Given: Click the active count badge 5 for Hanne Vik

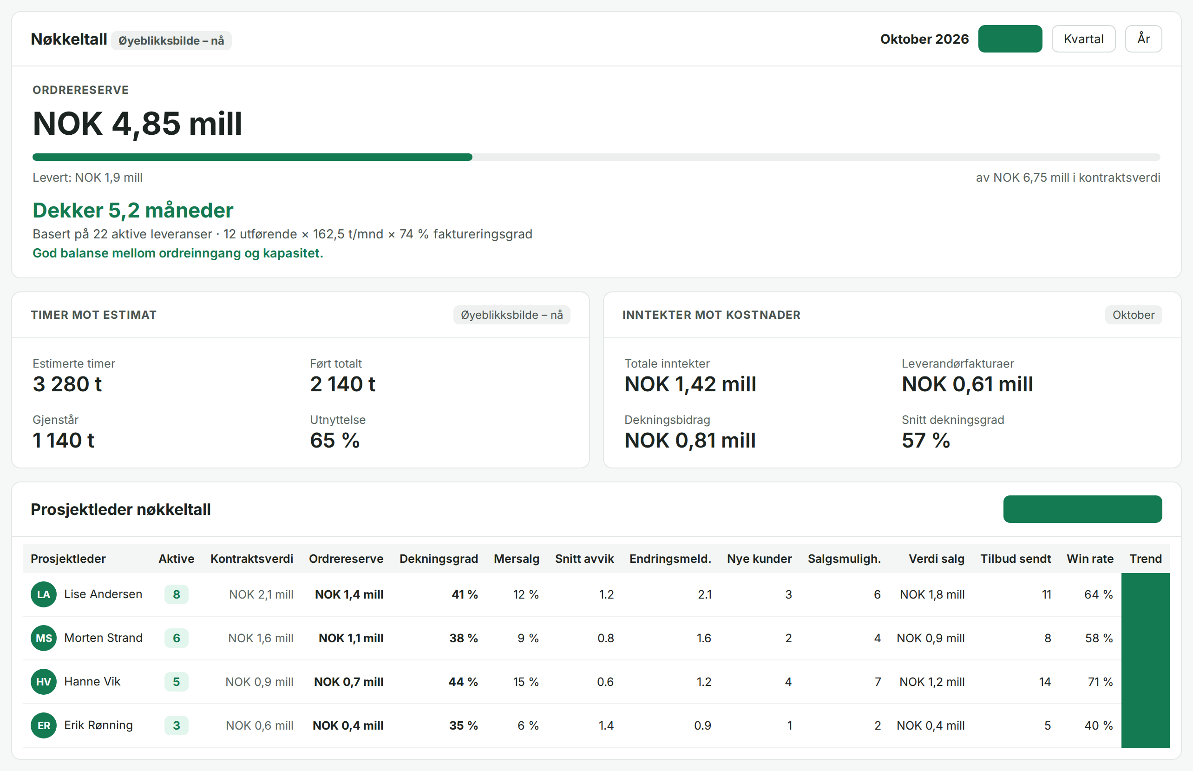Looking at the screenshot, I should pyautogui.click(x=176, y=681).
